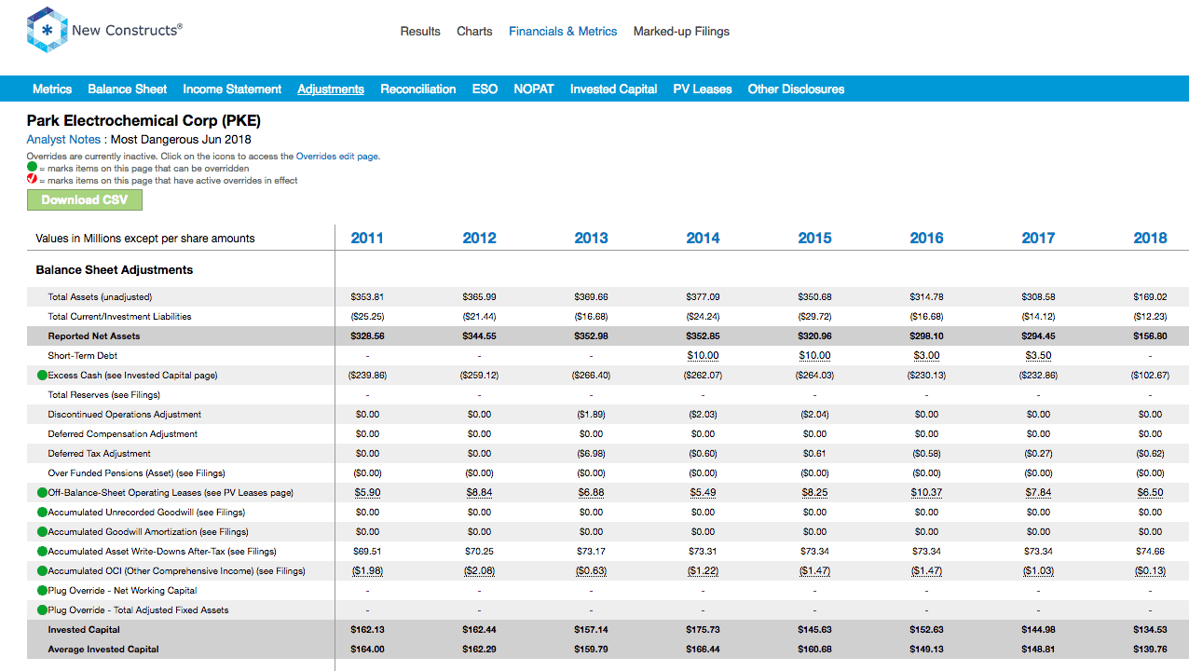Click 2018 Average Invested Capital value $139.76
The image size is (1189, 671).
coord(1150,649)
